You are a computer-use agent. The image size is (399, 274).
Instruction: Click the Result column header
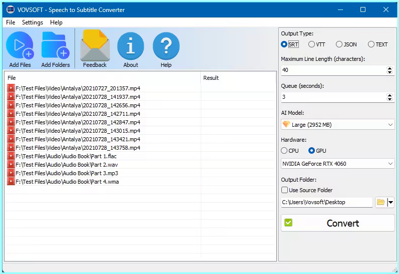pyautogui.click(x=238, y=78)
